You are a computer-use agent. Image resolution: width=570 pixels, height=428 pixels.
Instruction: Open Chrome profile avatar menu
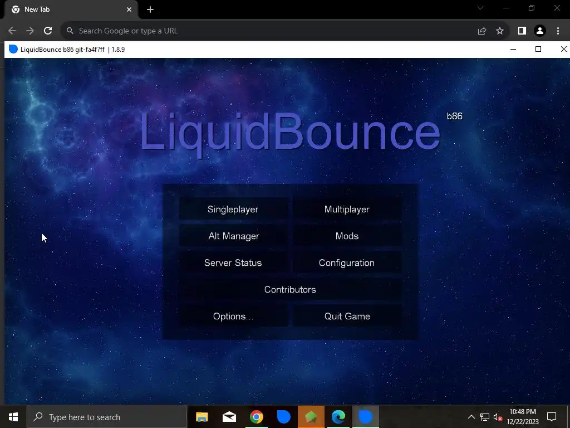(x=540, y=31)
